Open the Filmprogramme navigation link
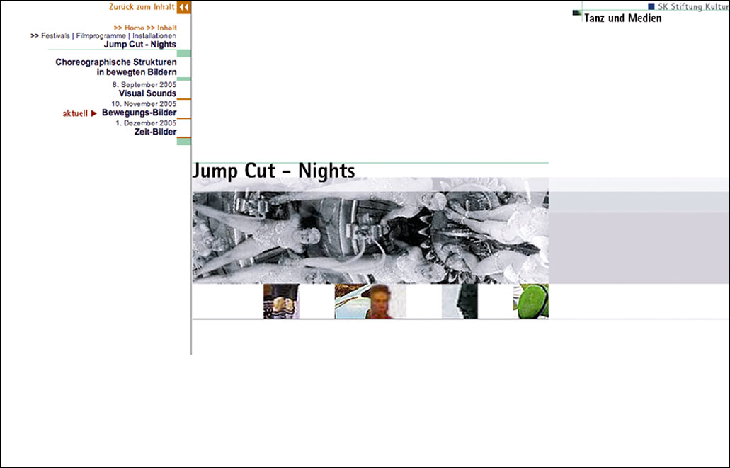 (101, 36)
